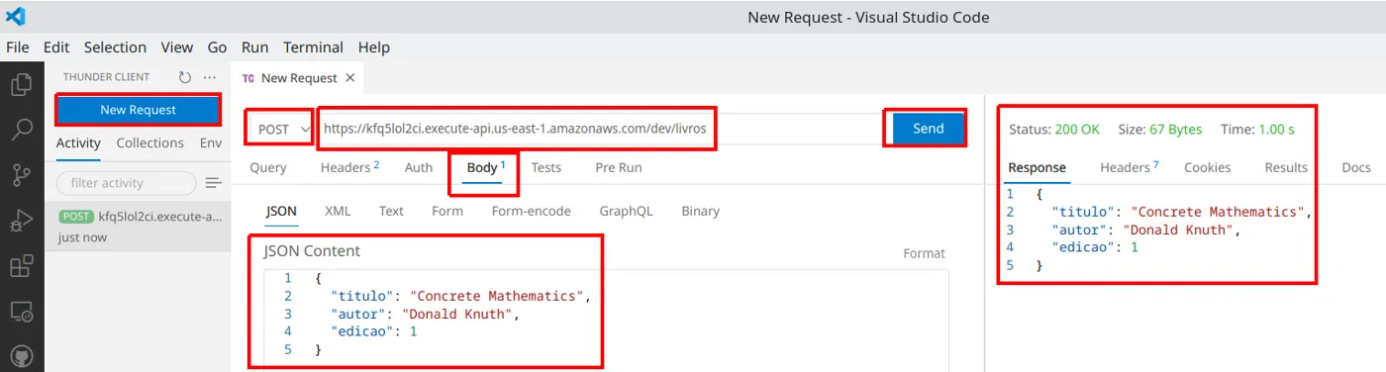The image size is (1386, 372).
Task: Open the Body tab of the request
Action: click(x=485, y=168)
